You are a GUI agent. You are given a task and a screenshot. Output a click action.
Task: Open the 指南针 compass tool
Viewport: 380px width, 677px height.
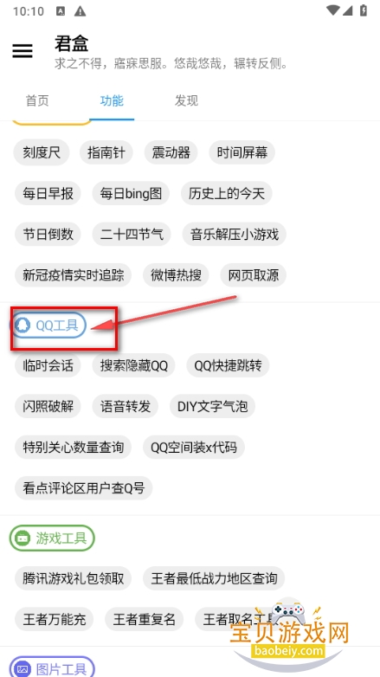[x=106, y=152]
